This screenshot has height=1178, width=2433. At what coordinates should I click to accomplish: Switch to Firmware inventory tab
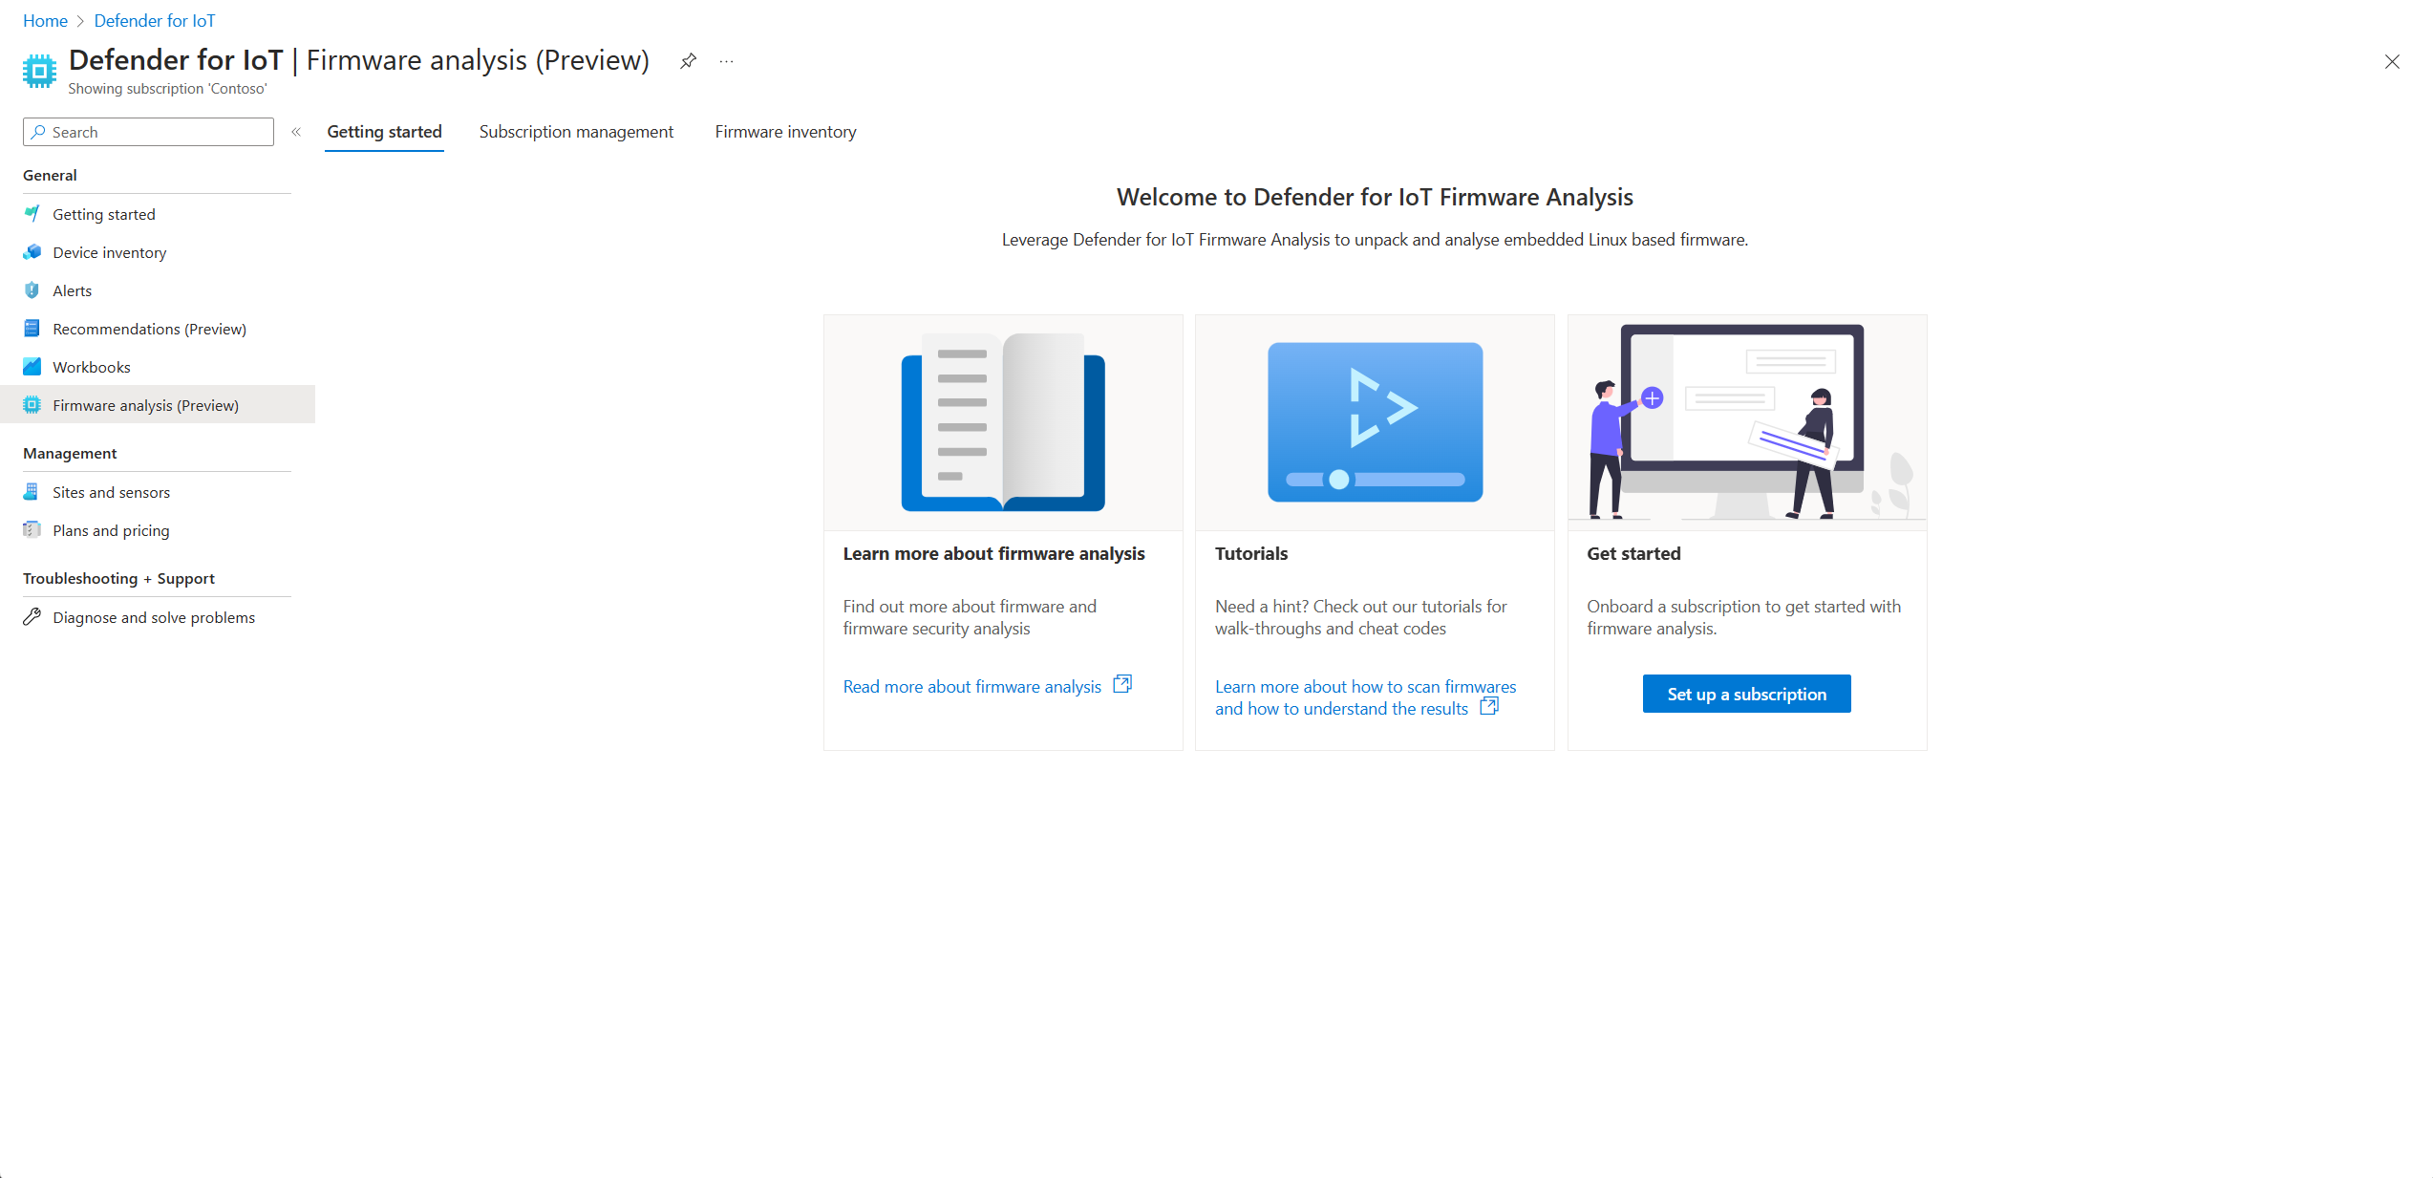click(785, 132)
